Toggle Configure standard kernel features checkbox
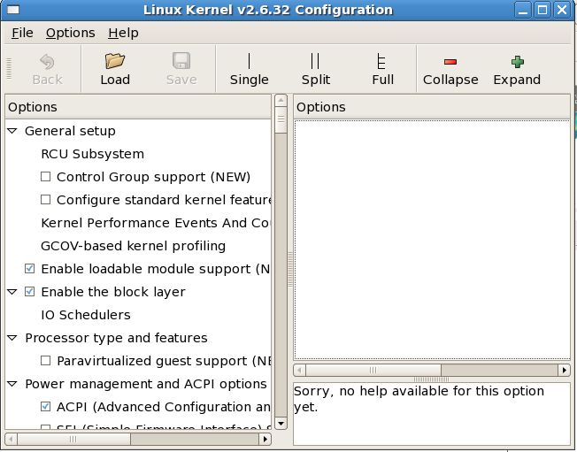Image resolution: width=577 pixels, height=452 pixels. [x=46, y=200]
